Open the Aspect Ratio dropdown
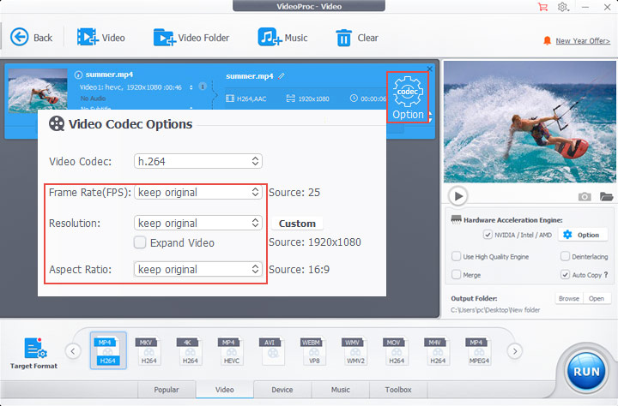Viewport: 618px width, 406px height. 198,270
